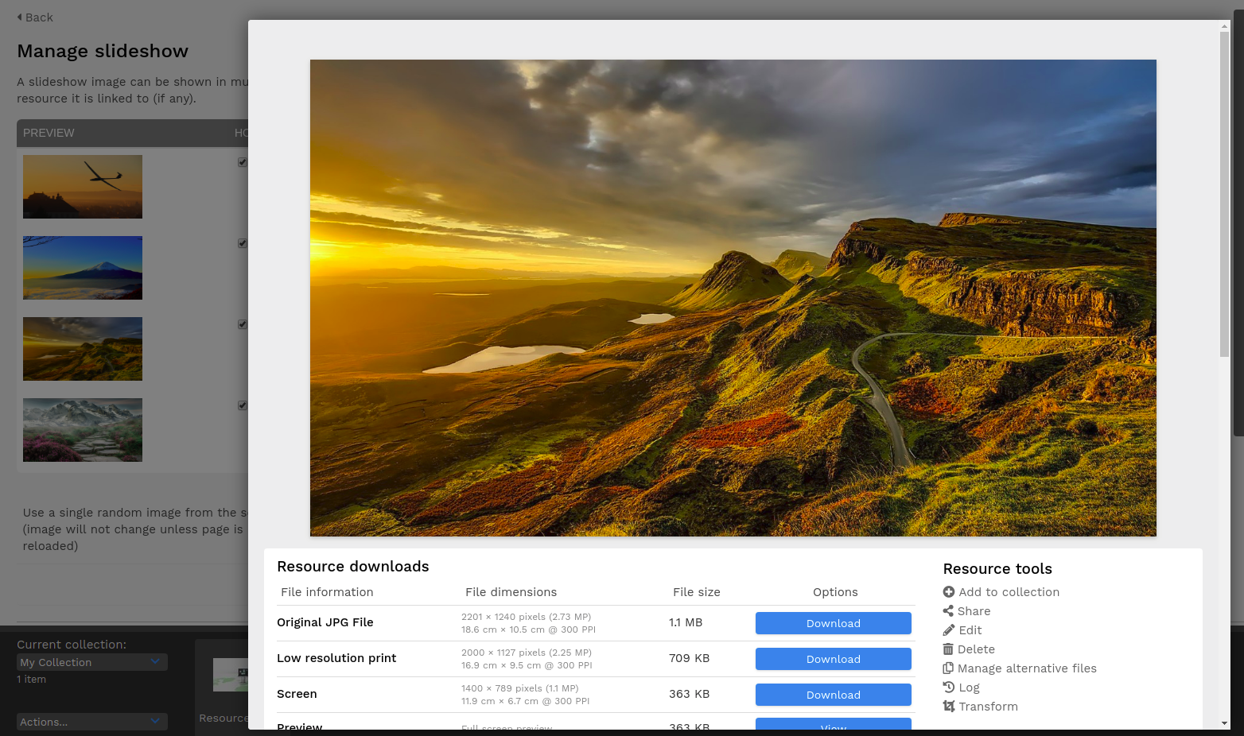Click the PREVIEW column header
Screen dimensions: 1244x736
49,133
